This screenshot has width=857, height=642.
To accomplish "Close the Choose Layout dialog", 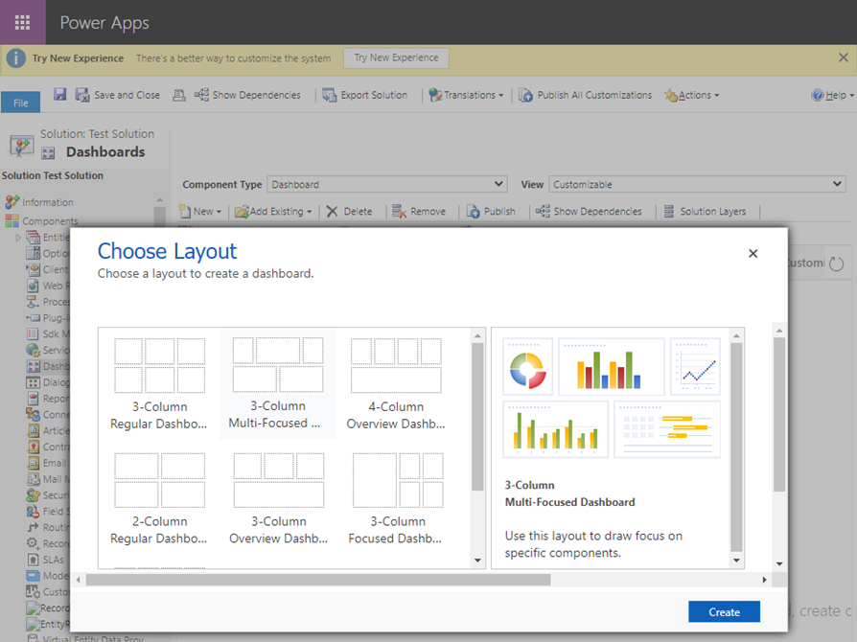I will (753, 254).
